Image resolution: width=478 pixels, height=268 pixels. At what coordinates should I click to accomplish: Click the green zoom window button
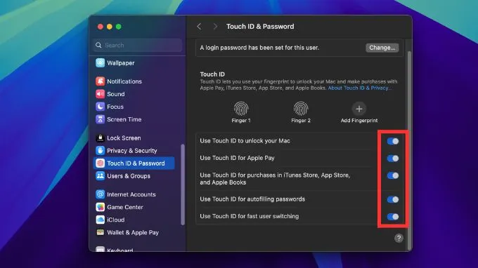coord(119,27)
